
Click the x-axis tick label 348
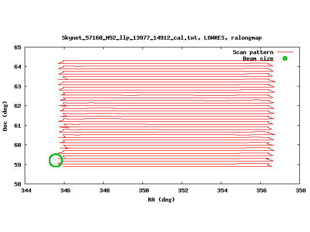point(105,190)
